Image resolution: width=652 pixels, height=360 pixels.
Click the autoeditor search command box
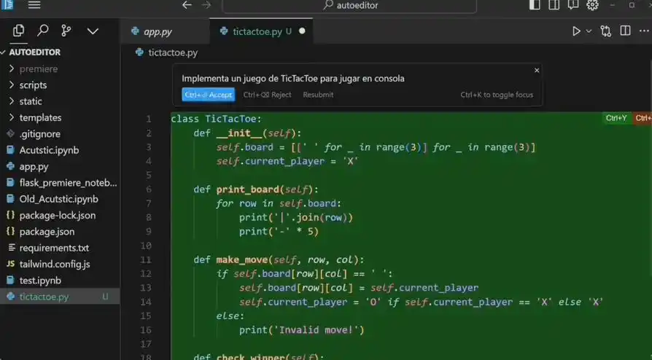(349, 6)
